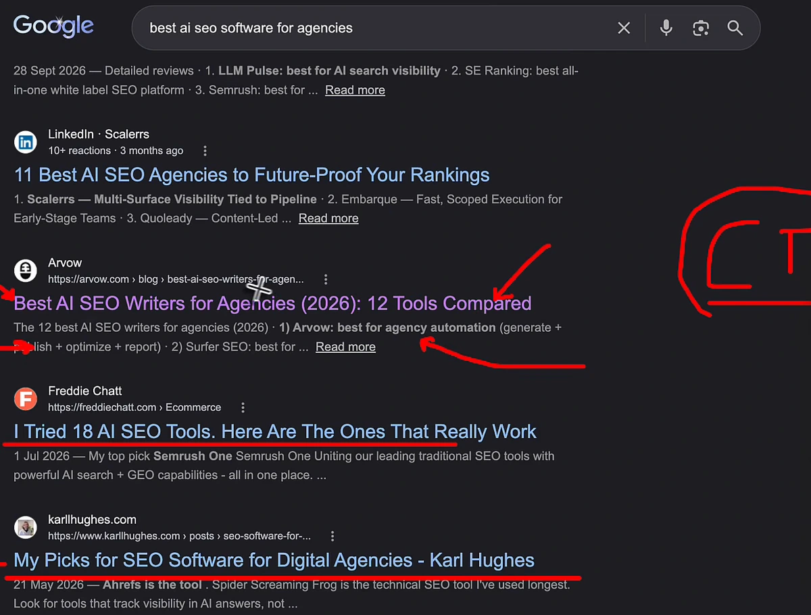Click the 'Freddie Chatt' source name
Viewport: 811px width, 615px height.
point(84,391)
